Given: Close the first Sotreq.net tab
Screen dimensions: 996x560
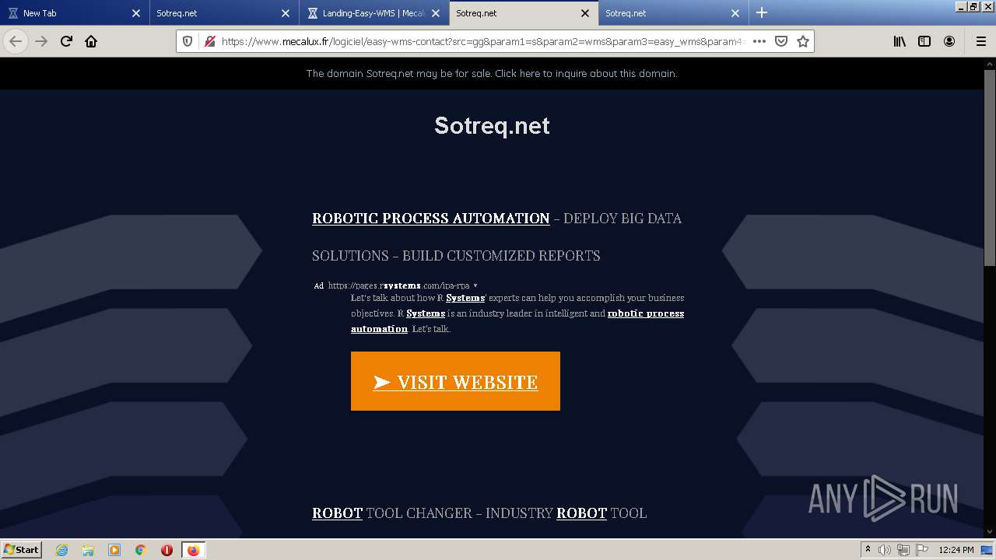Looking at the screenshot, I should [286, 13].
